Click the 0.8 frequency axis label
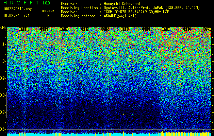The image size is (214, 136). (3, 95)
